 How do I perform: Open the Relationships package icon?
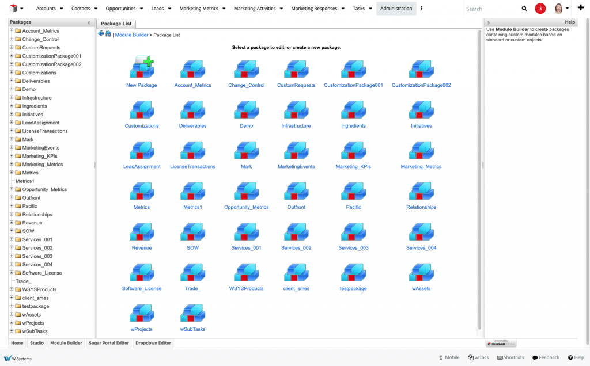pyautogui.click(x=421, y=190)
